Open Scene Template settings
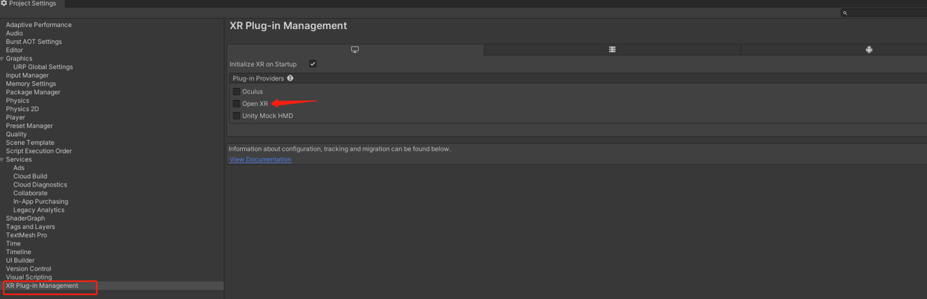This screenshot has height=299, width=927. [x=30, y=143]
